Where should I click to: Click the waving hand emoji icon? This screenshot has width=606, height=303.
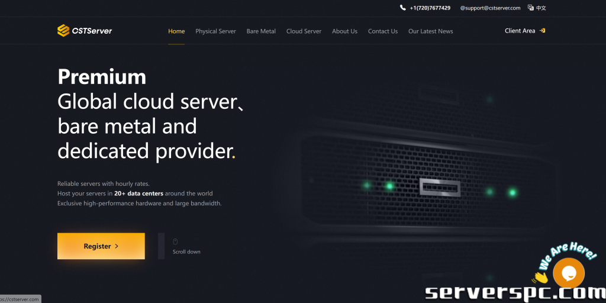[x=540, y=277]
